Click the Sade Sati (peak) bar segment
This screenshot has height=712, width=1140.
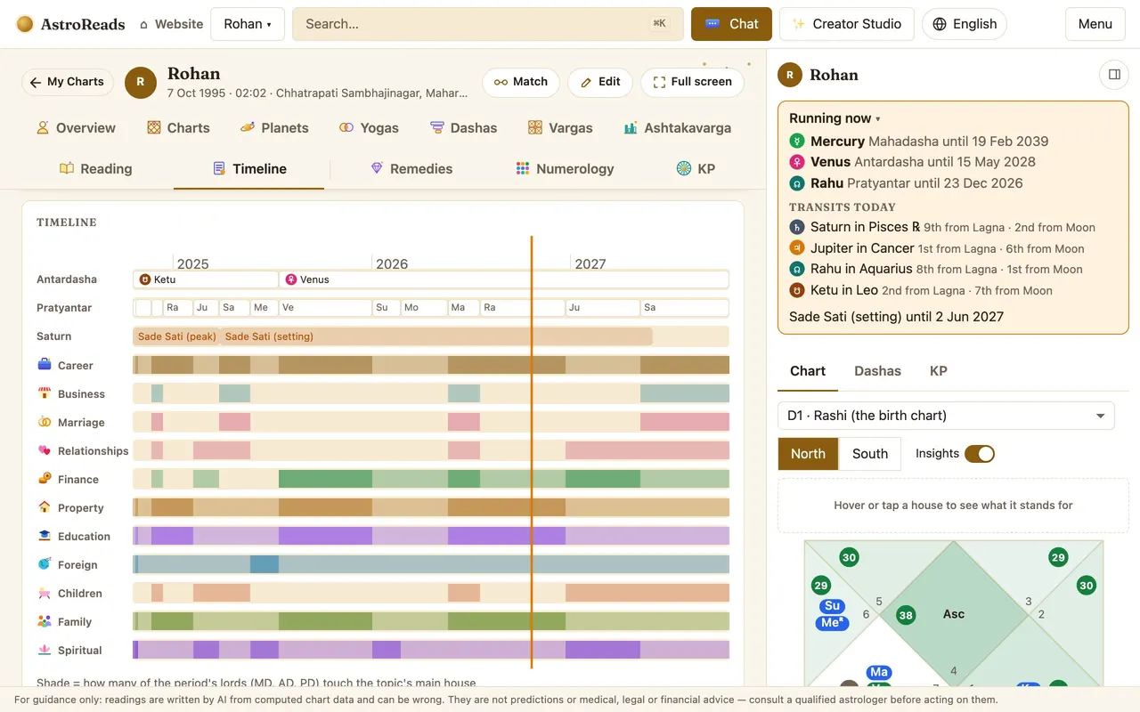point(176,336)
